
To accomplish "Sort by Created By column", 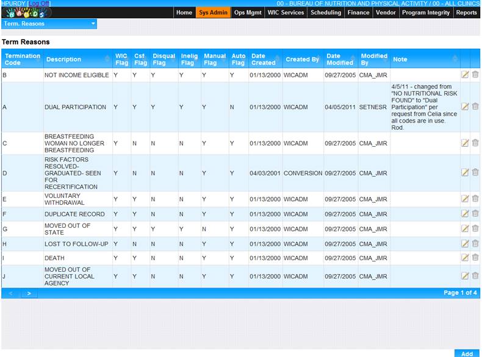I will click(x=303, y=59).
